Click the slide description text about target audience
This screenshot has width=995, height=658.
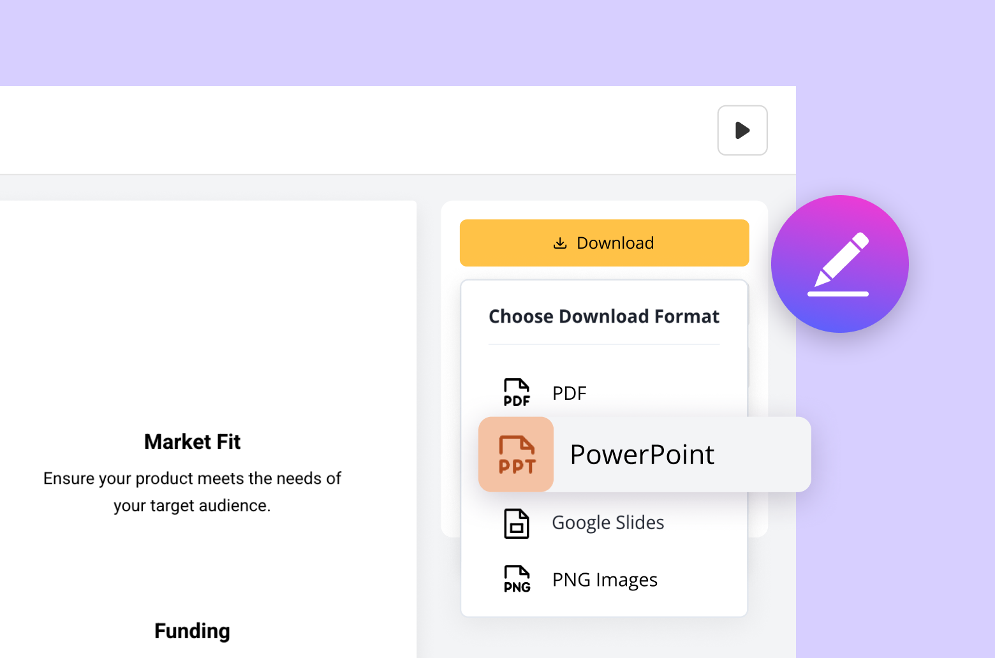[192, 492]
